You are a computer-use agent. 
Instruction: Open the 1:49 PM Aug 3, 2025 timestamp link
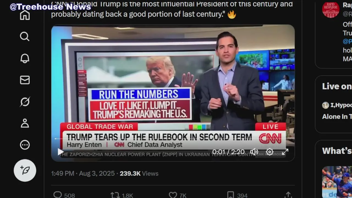(83, 174)
